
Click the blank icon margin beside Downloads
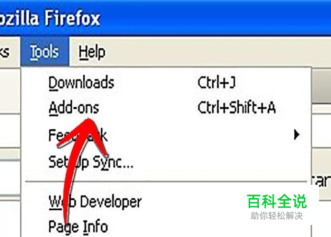[x=35, y=82]
